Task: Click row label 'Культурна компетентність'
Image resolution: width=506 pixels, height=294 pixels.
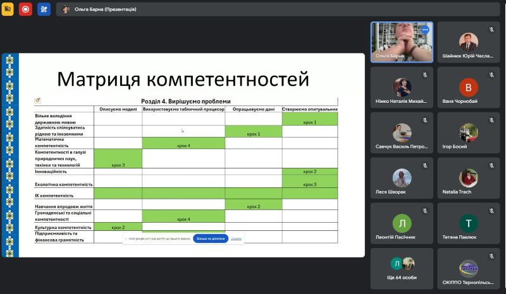Action: click(63, 227)
